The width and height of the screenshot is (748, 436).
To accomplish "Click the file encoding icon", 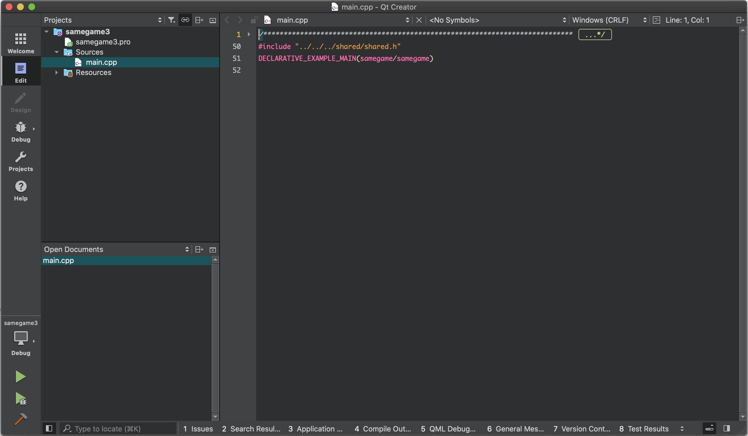I will [x=656, y=20].
